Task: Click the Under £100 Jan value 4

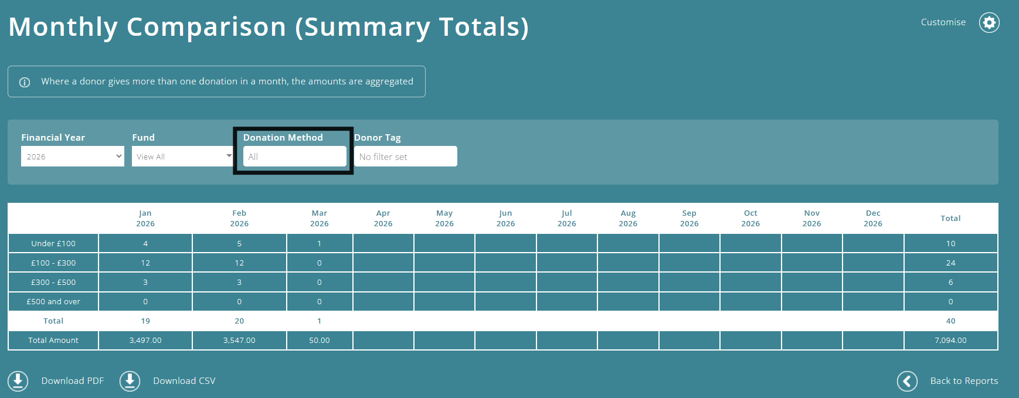Action: (145, 243)
